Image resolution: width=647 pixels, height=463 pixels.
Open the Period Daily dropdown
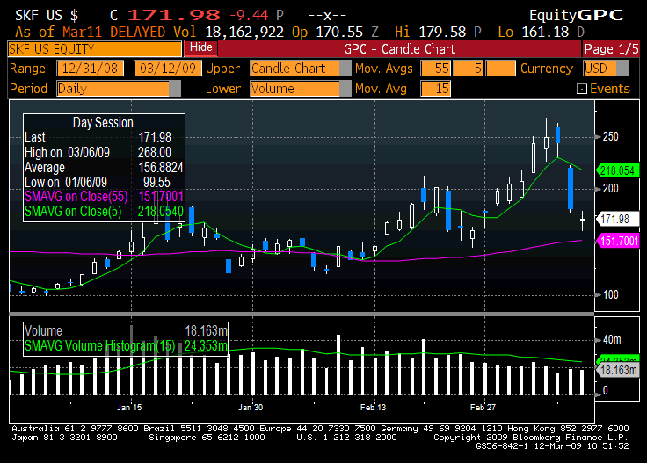coord(119,89)
